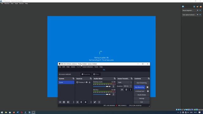The image size is (203, 114).
Task: Open OBS Help menu
Action: pos(101,67)
